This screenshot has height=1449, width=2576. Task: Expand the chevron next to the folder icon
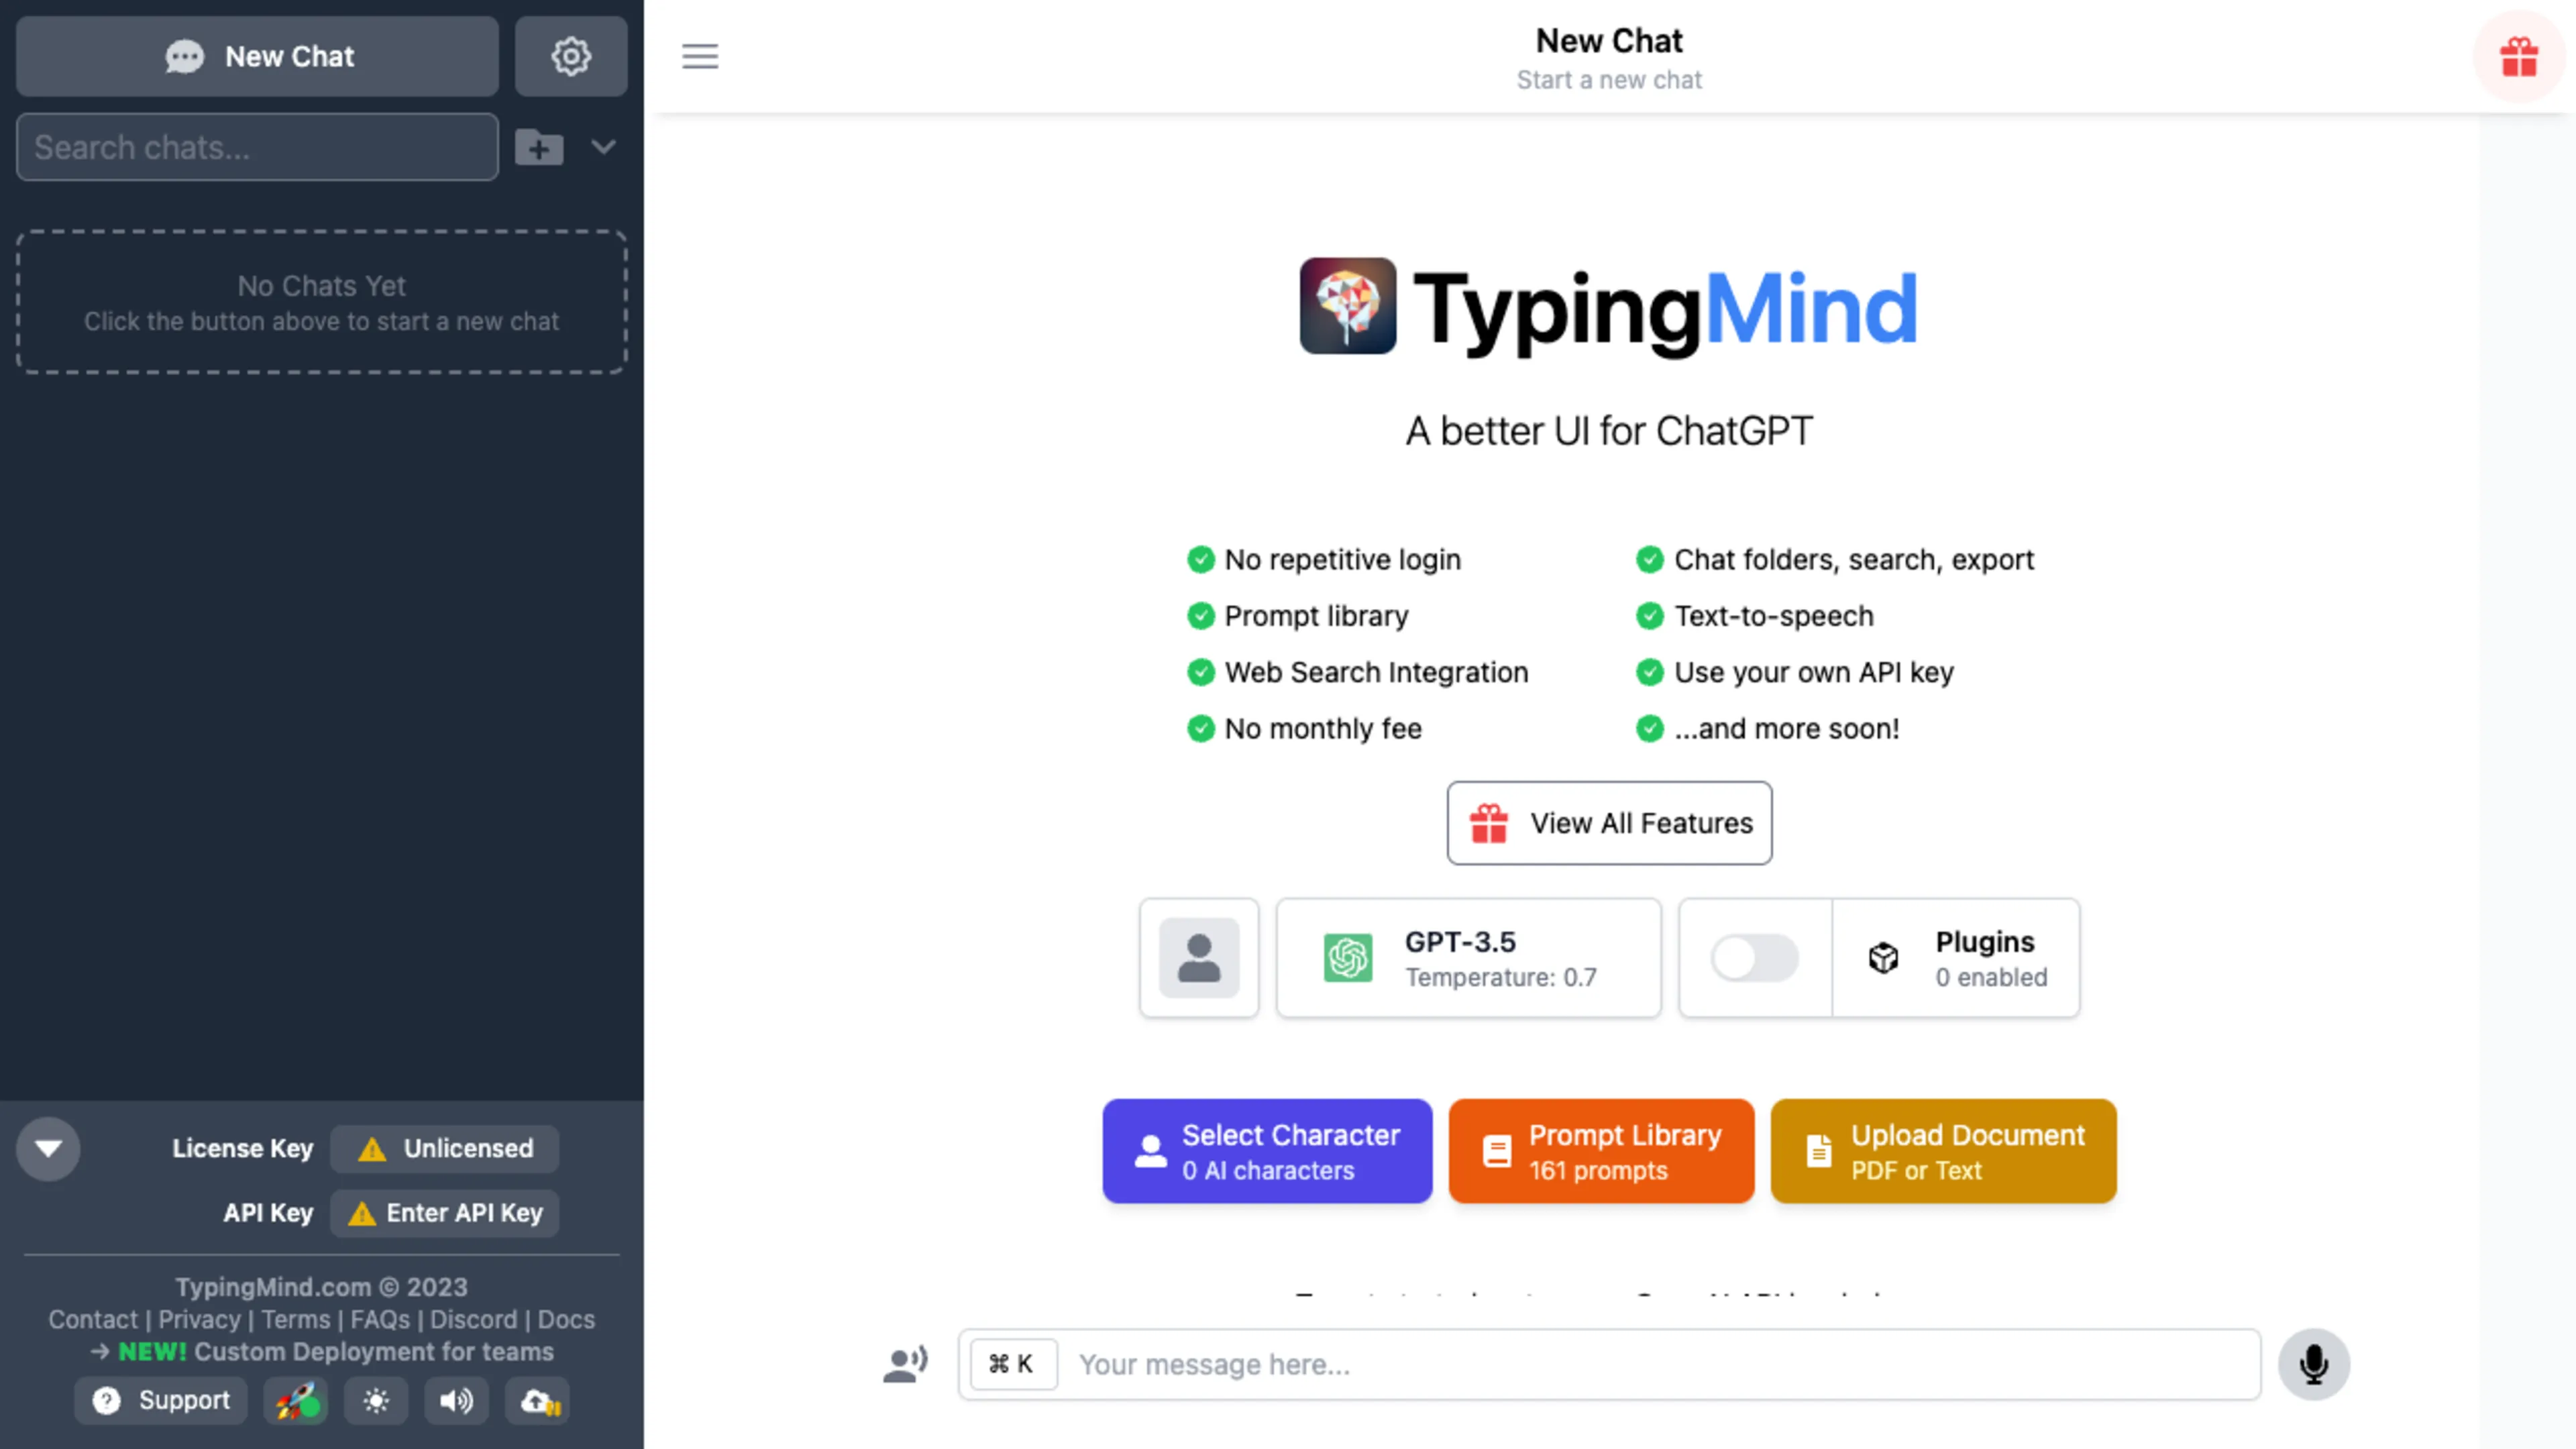[x=603, y=147]
